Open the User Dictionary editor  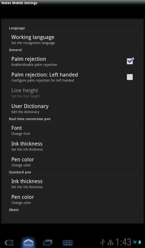pyautogui.click(x=72, y=108)
